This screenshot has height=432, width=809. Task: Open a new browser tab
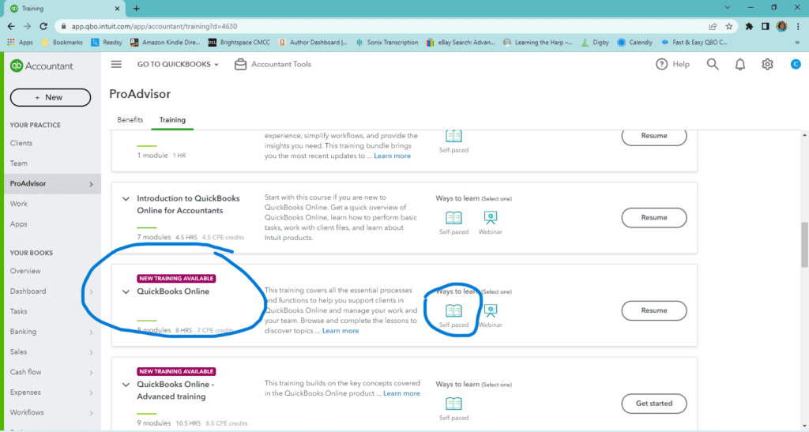click(136, 8)
